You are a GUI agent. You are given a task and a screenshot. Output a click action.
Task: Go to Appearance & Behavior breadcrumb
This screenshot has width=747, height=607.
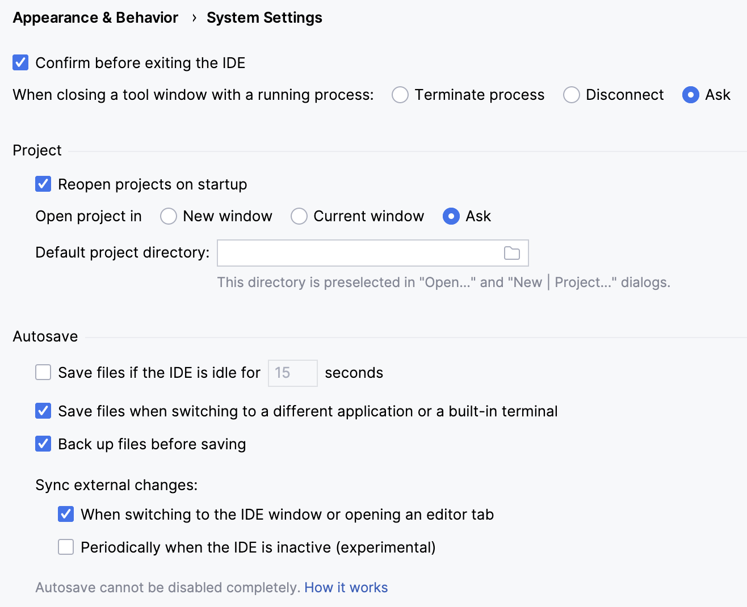pyautogui.click(x=95, y=18)
